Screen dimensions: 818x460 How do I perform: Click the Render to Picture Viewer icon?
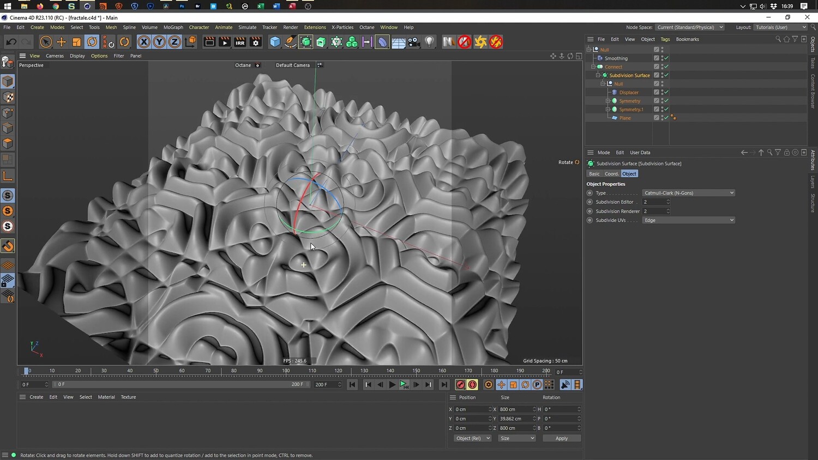(x=225, y=42)
